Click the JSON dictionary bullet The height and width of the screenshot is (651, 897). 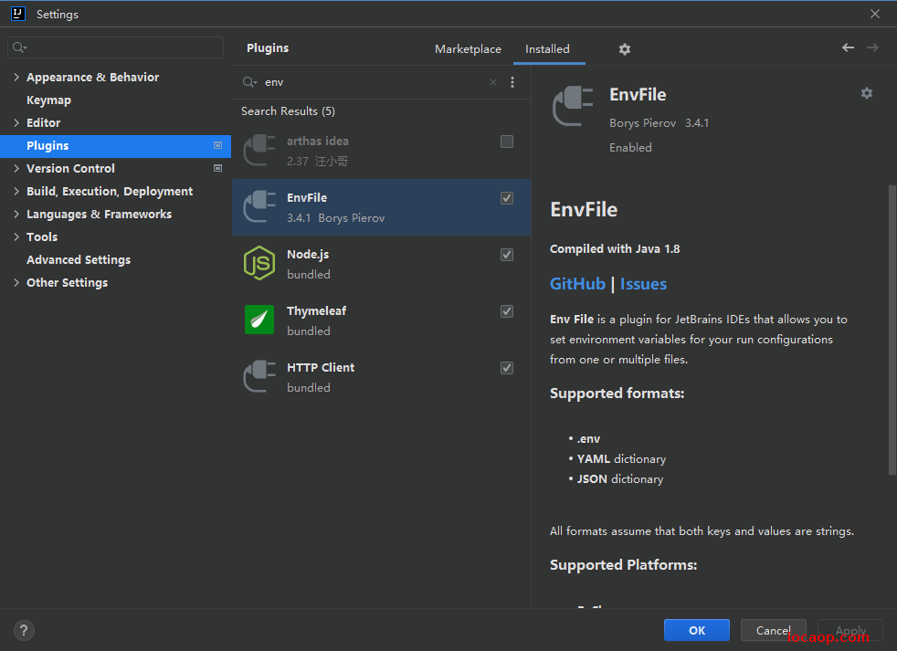click(x=619, y=478)
